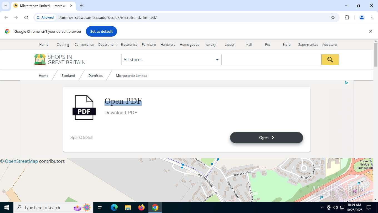Open the Home goods category

click(x=189, y=45)
